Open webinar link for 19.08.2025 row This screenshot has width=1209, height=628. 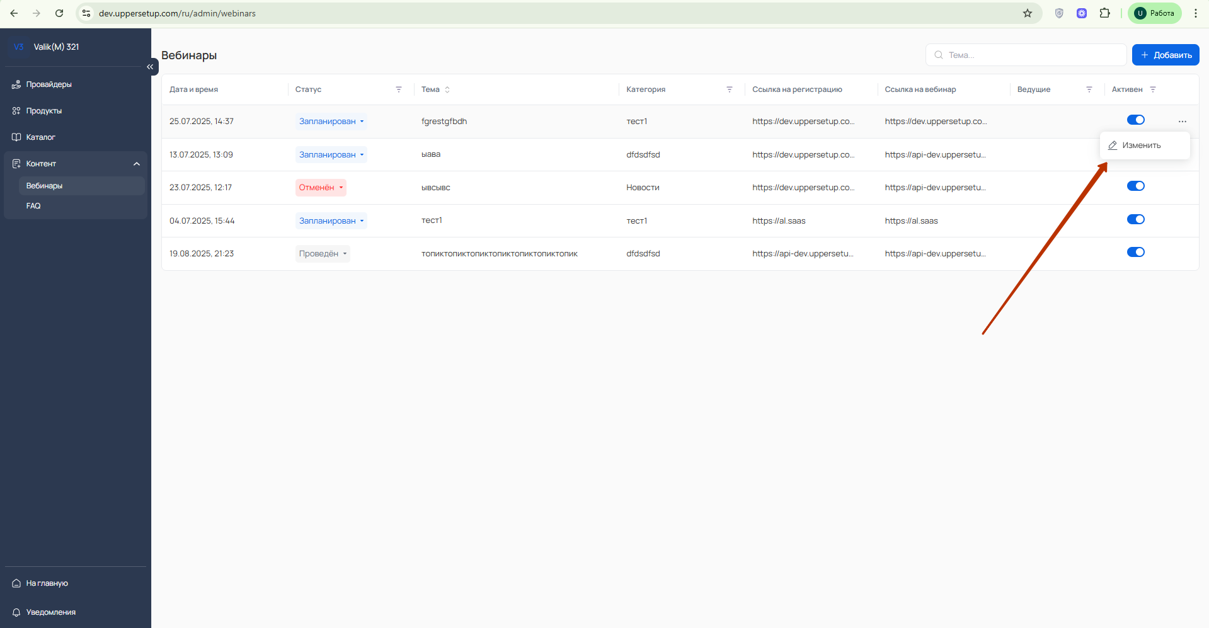[935, 254]
